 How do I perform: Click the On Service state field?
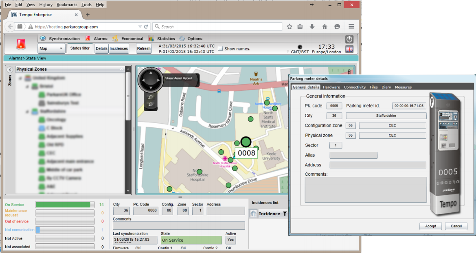tap(191, 240)
